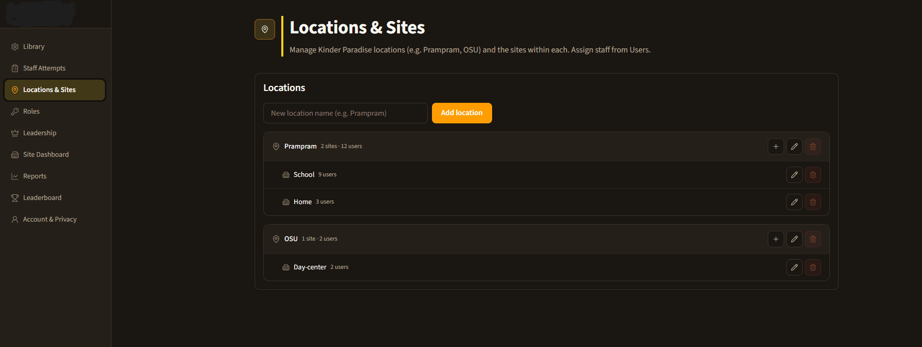Click the building icon next to Day-center
The height and width of the screenshot is (347, 922).
pos(286,267)
